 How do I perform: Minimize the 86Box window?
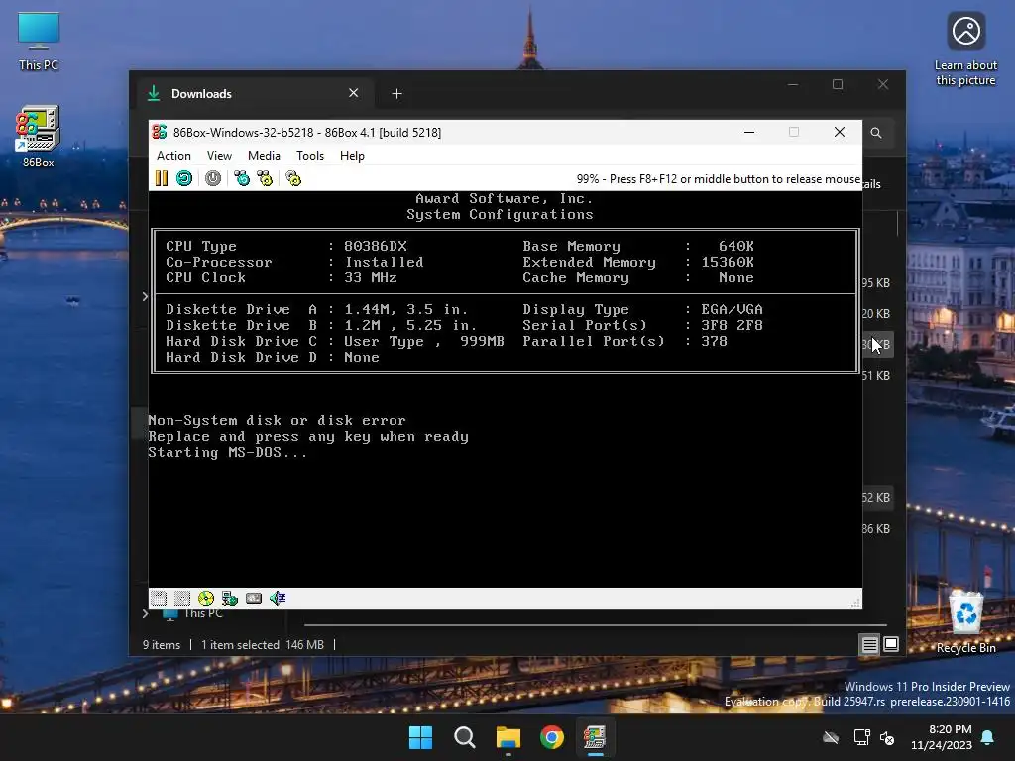pos(749,132)
